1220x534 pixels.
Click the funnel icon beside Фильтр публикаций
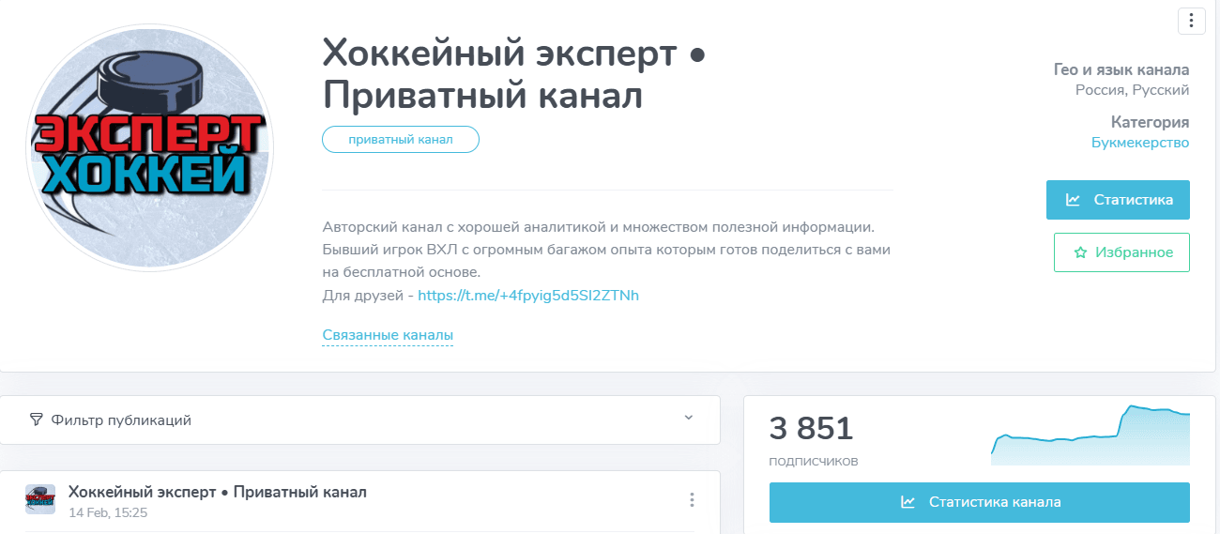(37, 420)
